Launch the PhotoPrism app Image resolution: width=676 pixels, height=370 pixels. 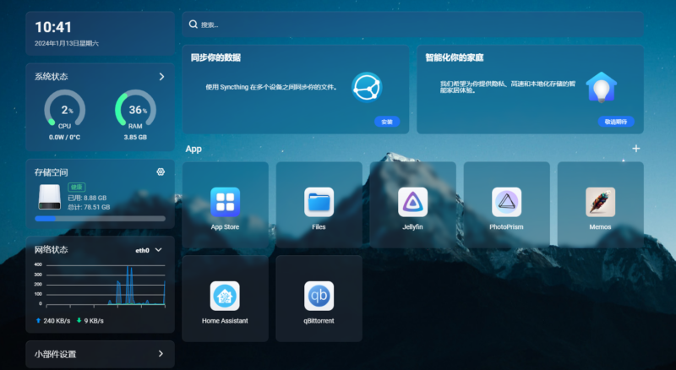[506, 202]
